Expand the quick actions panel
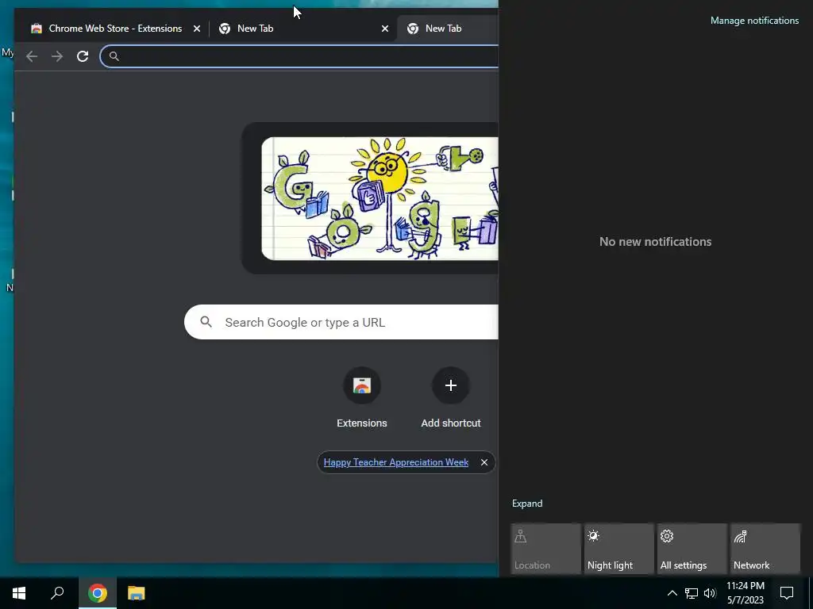 coord(527,504)
